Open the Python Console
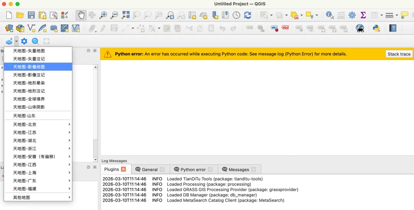Image resolution: width=414 pixels, height=210 pixels. (376, 28)
